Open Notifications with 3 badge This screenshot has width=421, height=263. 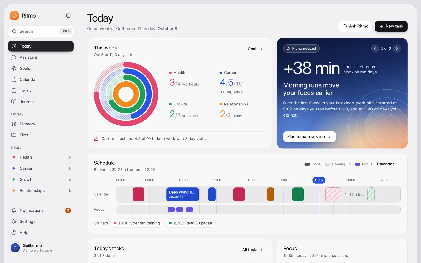(41, 210)
